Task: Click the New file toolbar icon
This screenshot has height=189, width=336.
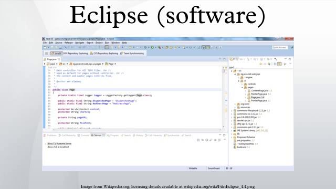Action: (x=45, y=47)
